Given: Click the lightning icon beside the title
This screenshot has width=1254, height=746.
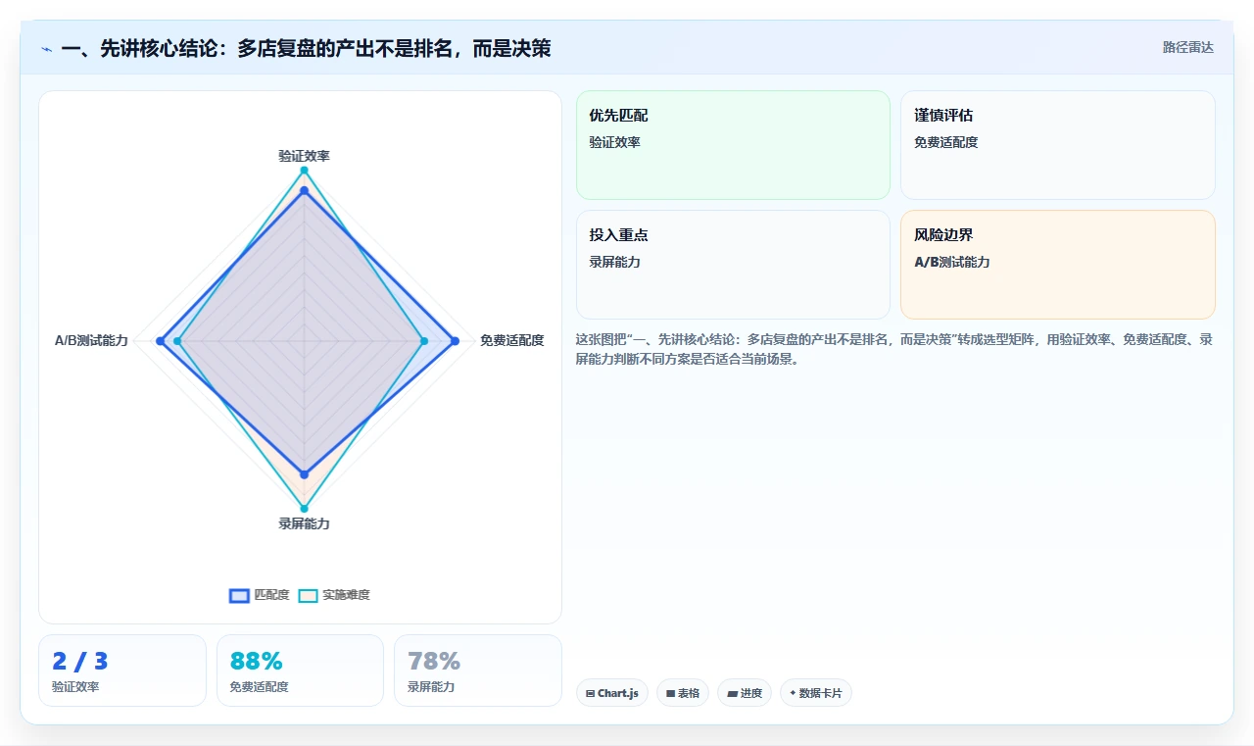Looking at the screenshot, I should [46, 49].
